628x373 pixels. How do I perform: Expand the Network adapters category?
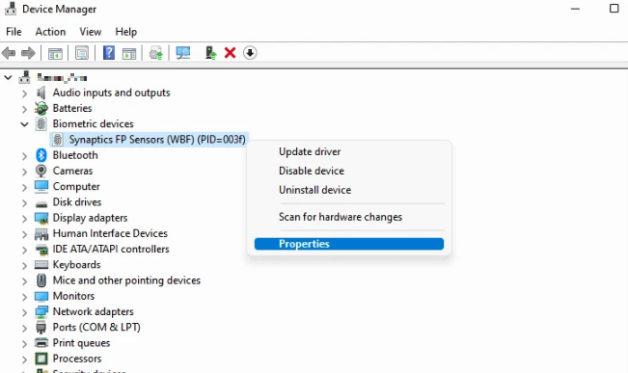click(24, 312)
